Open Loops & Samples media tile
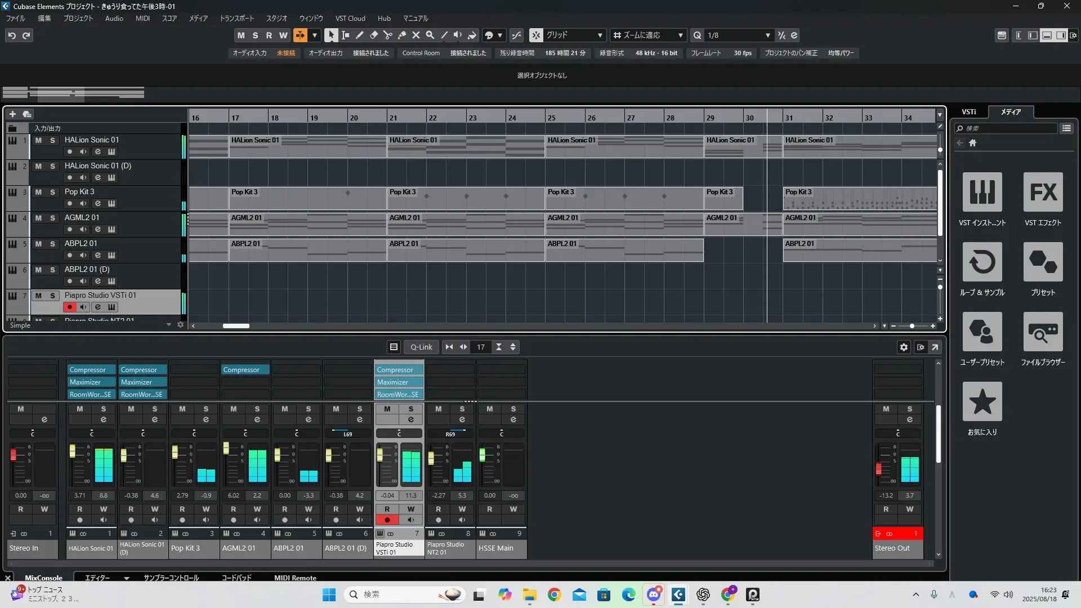This screenshot has width=1081, height=608. [982, 263]
